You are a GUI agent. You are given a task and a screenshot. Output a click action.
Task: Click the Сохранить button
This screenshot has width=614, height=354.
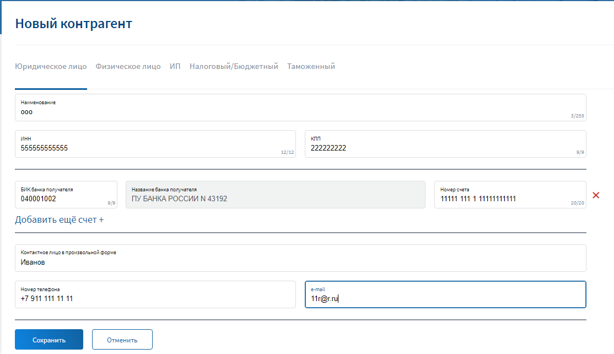[49, 340]
